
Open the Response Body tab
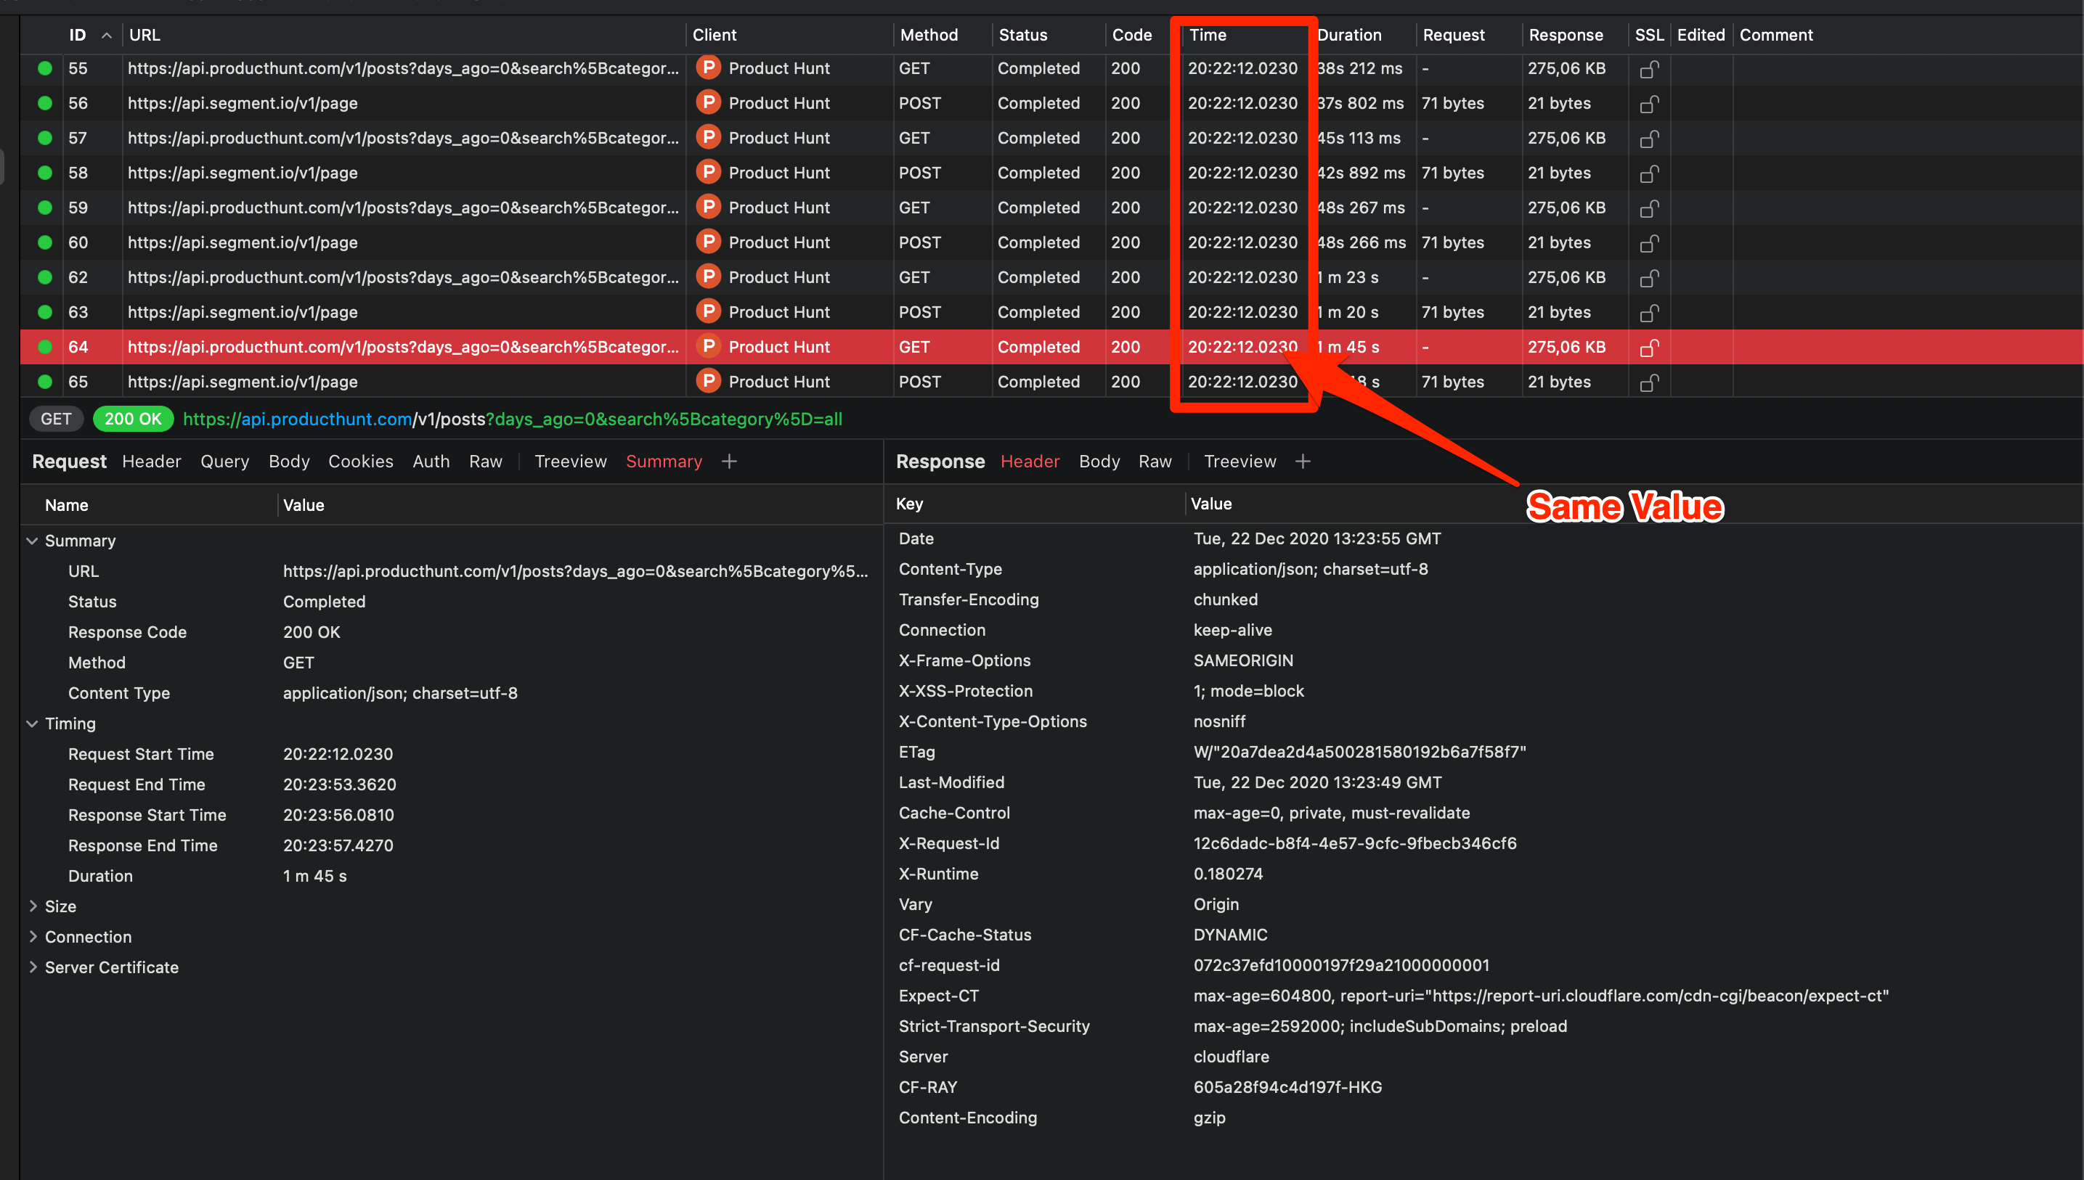pyautogui.click(x=1099, y=461)
